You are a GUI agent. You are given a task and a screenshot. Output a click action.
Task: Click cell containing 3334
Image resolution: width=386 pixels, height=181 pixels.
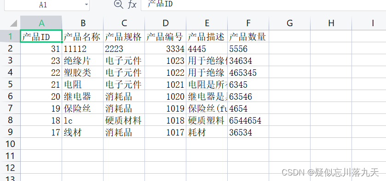coord(166,48)
